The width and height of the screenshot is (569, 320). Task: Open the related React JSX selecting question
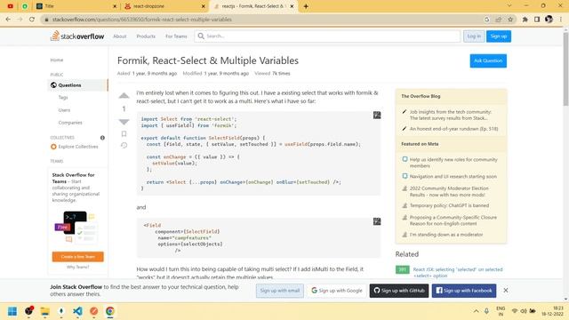[x=458, y=273]
